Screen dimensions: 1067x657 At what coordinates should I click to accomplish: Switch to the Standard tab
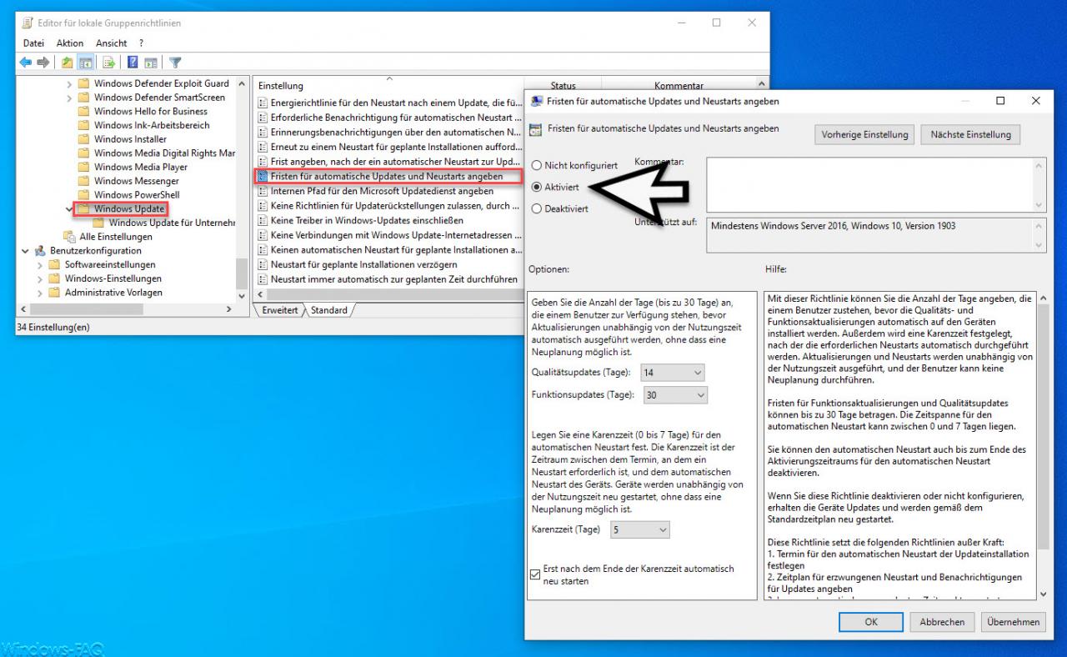point(329,310)
